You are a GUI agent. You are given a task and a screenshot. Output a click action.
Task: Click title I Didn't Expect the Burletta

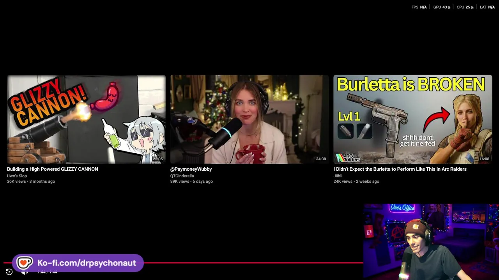point(400,169)
